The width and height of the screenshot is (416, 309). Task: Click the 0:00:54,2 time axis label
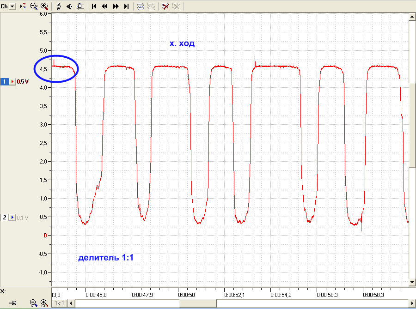[x=281, y=295]
